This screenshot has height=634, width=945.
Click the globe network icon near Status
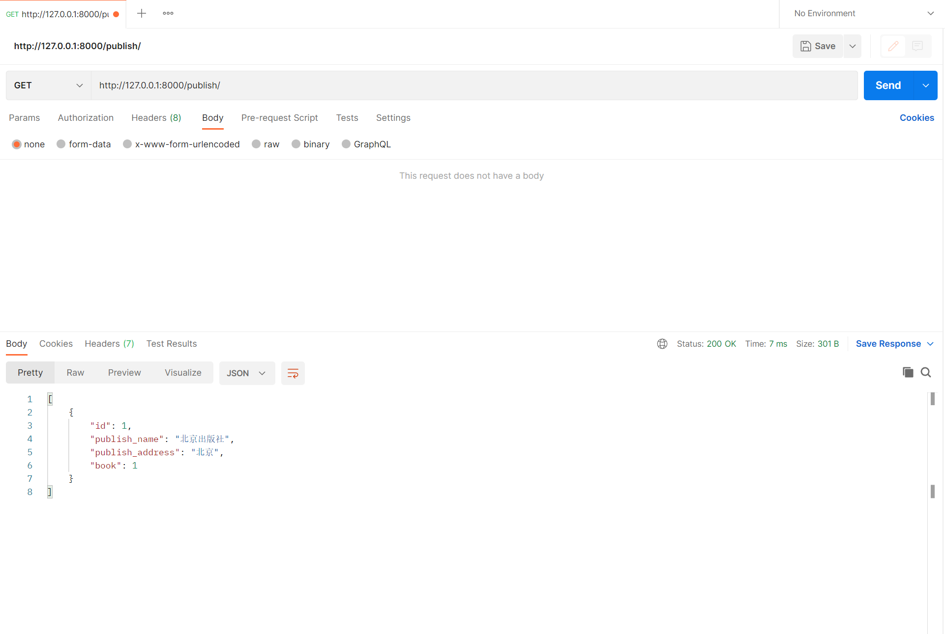(x=662, y=344)
